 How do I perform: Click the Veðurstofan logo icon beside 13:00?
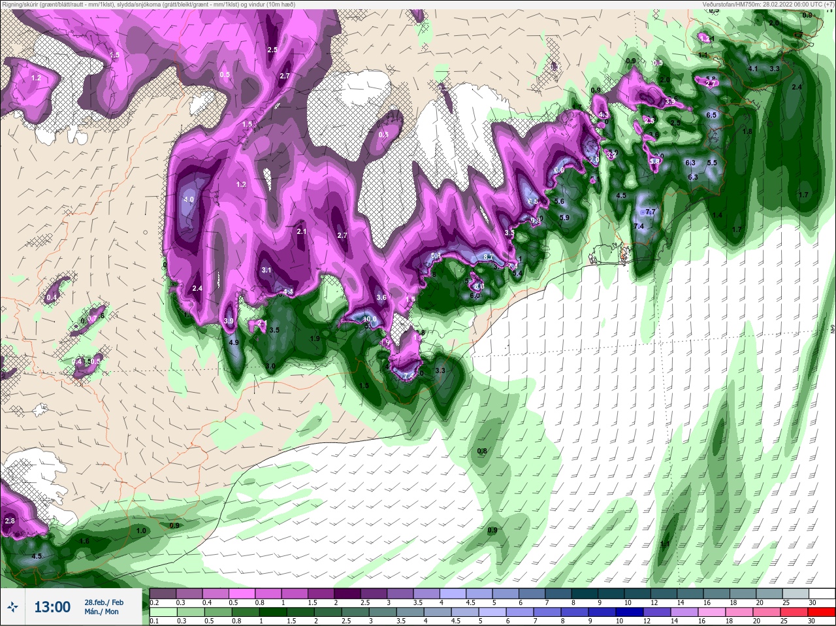click(14, 608)
